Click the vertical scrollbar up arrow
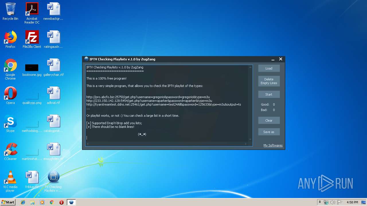 coord(250,67)
